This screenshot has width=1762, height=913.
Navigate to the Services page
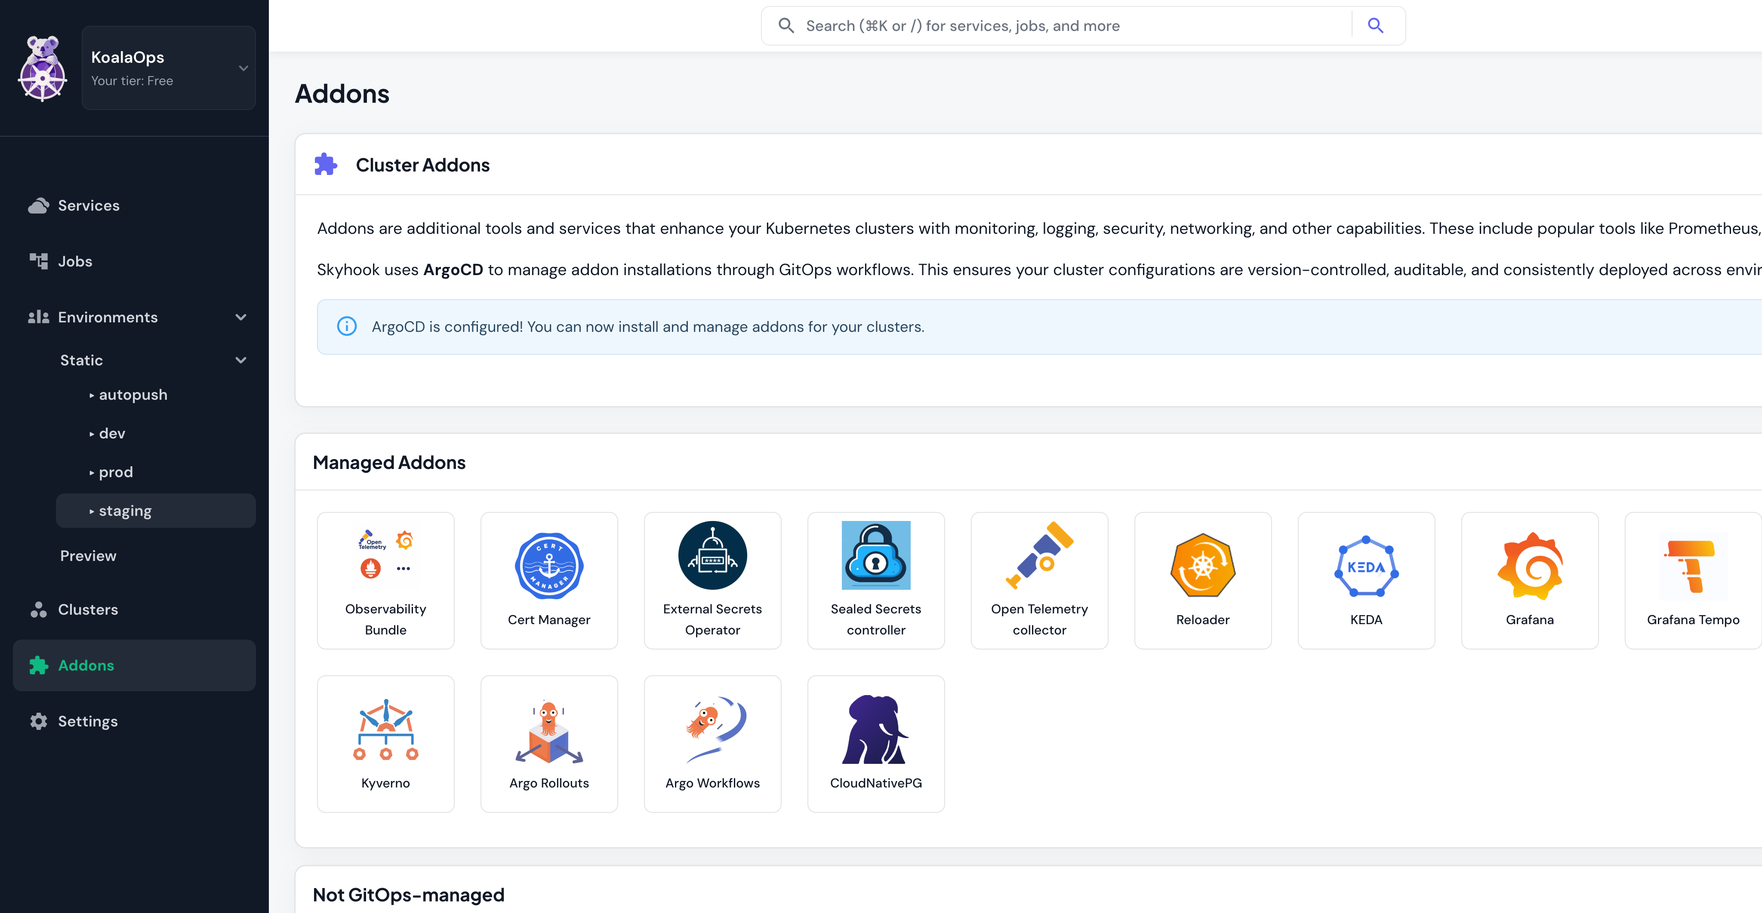(x=88, y=205)
